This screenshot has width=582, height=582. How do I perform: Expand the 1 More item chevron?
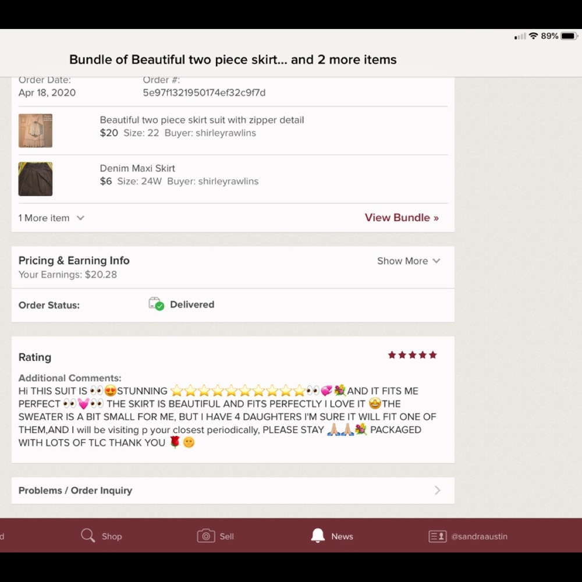(80, 218)
